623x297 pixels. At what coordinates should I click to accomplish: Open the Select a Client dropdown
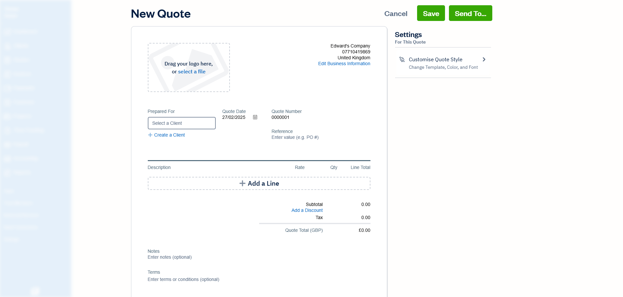182,123
